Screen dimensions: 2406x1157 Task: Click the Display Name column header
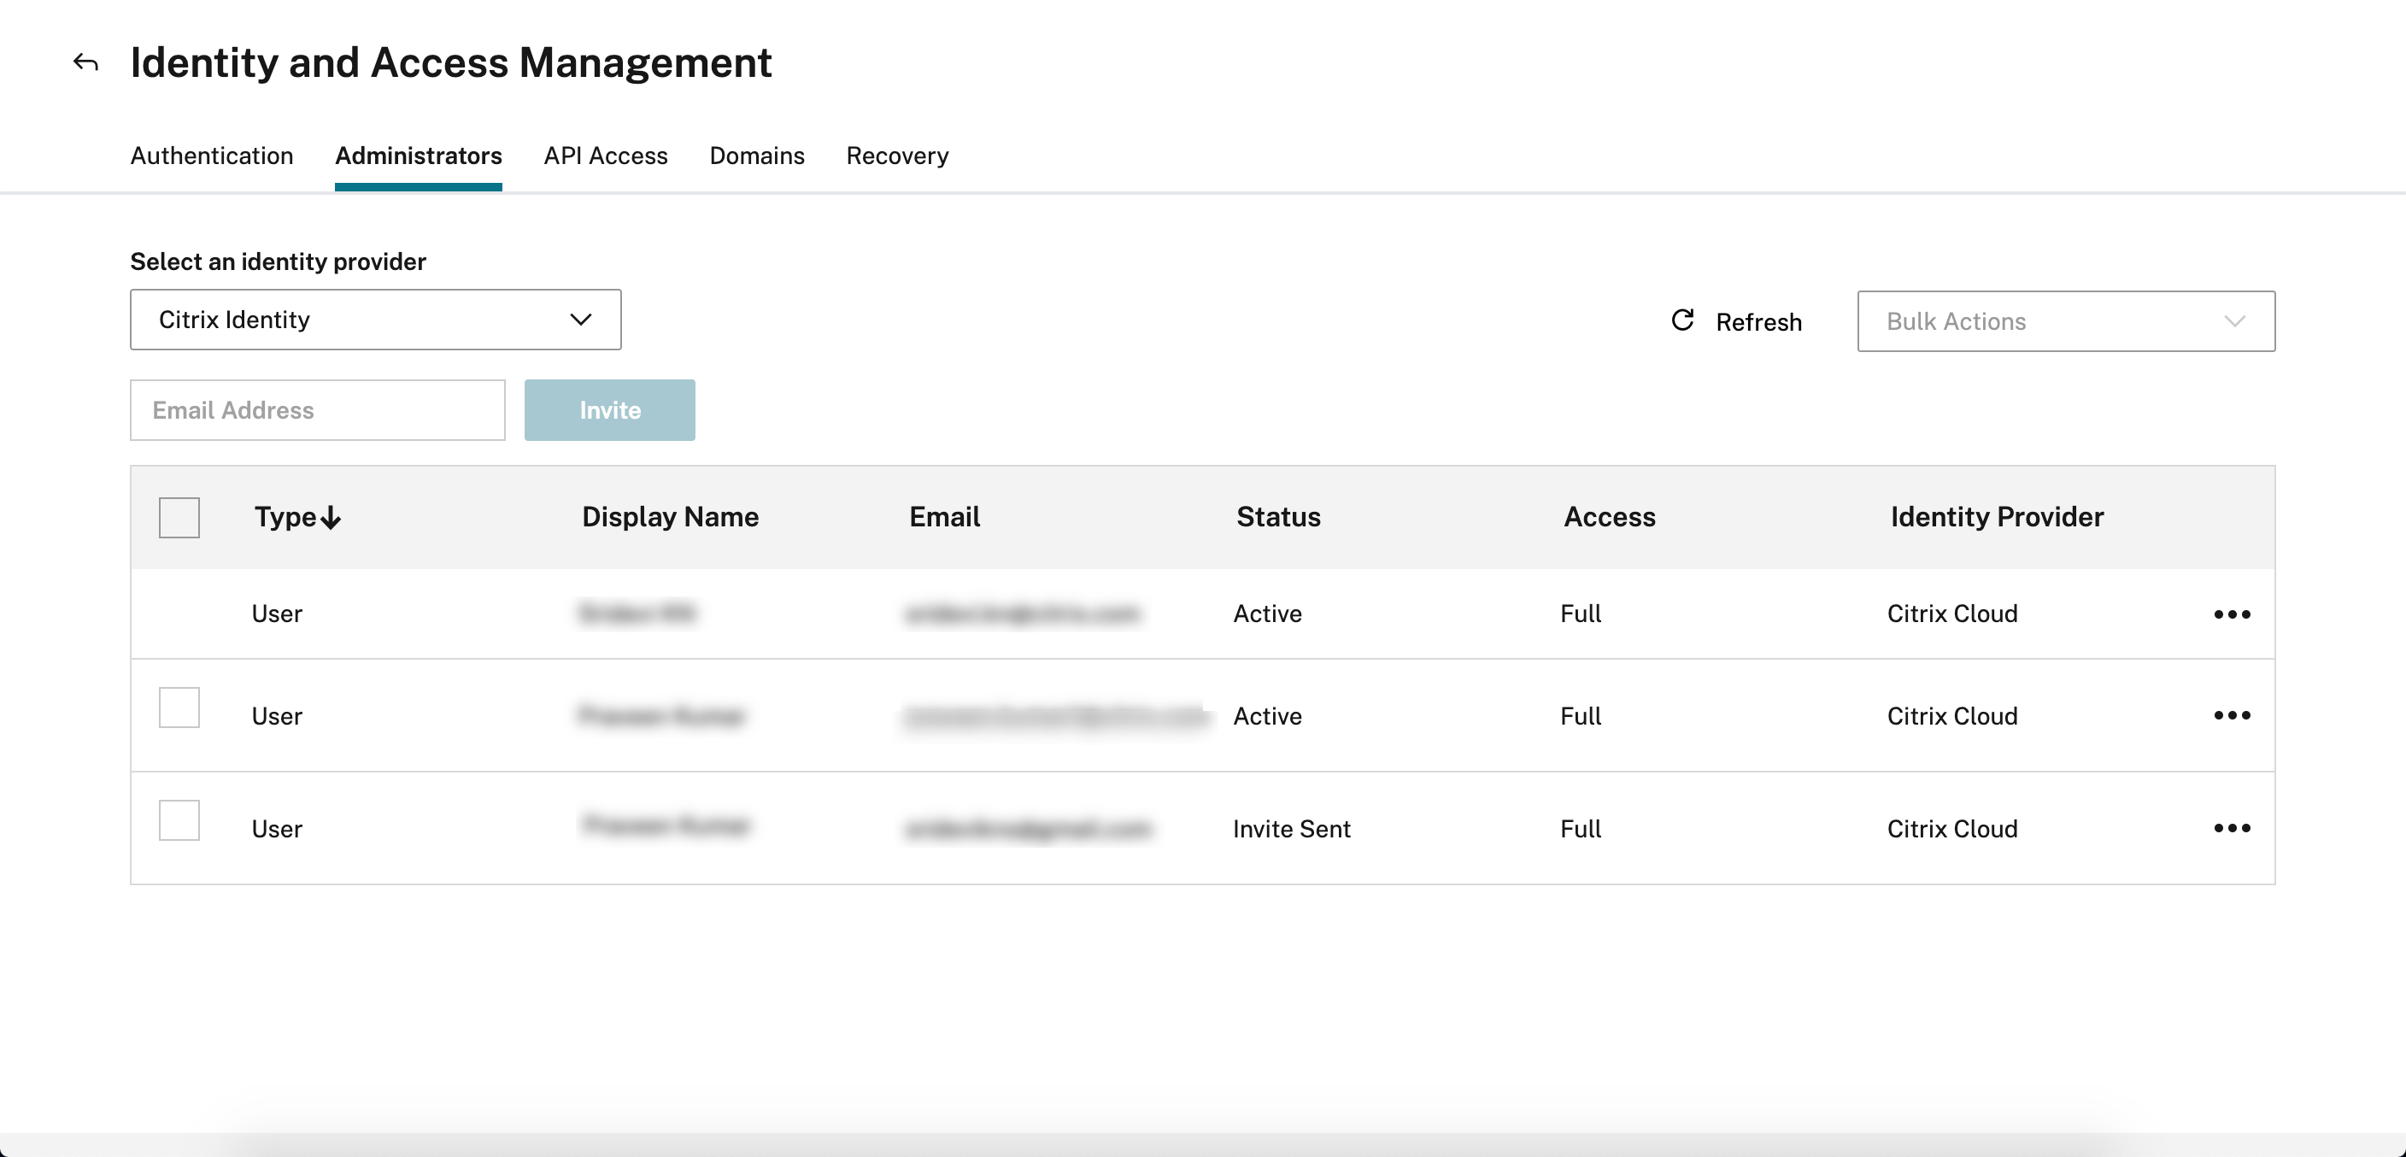click(671, 516)
